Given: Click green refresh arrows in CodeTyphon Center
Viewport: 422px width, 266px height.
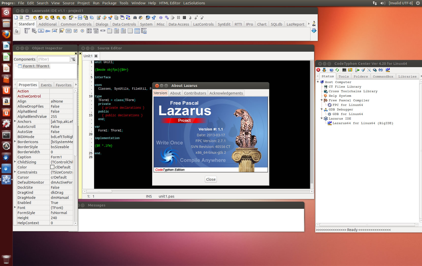Looking at the screenshot, I should pos(337,70).
